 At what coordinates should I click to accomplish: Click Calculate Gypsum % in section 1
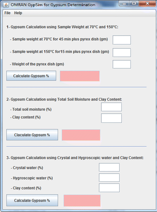(x=31, y=76)
